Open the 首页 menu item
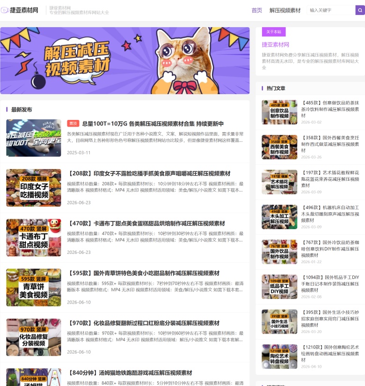Screen dimensions: 365x386 pyautogui.click(x=257, y=10)
